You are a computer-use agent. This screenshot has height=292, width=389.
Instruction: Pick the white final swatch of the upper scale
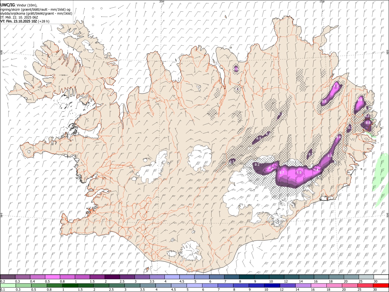381,277
